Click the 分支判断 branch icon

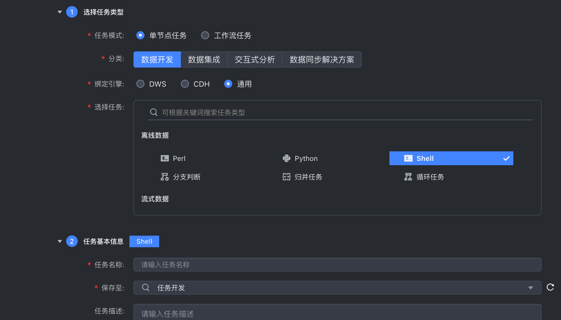165,177
